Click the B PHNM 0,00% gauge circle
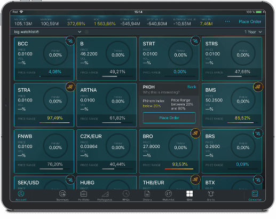 tap(118, 53)
